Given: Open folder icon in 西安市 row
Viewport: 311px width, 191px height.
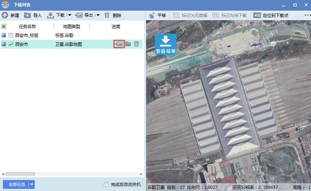Looking at the screenshot, I should pos(128,44).
